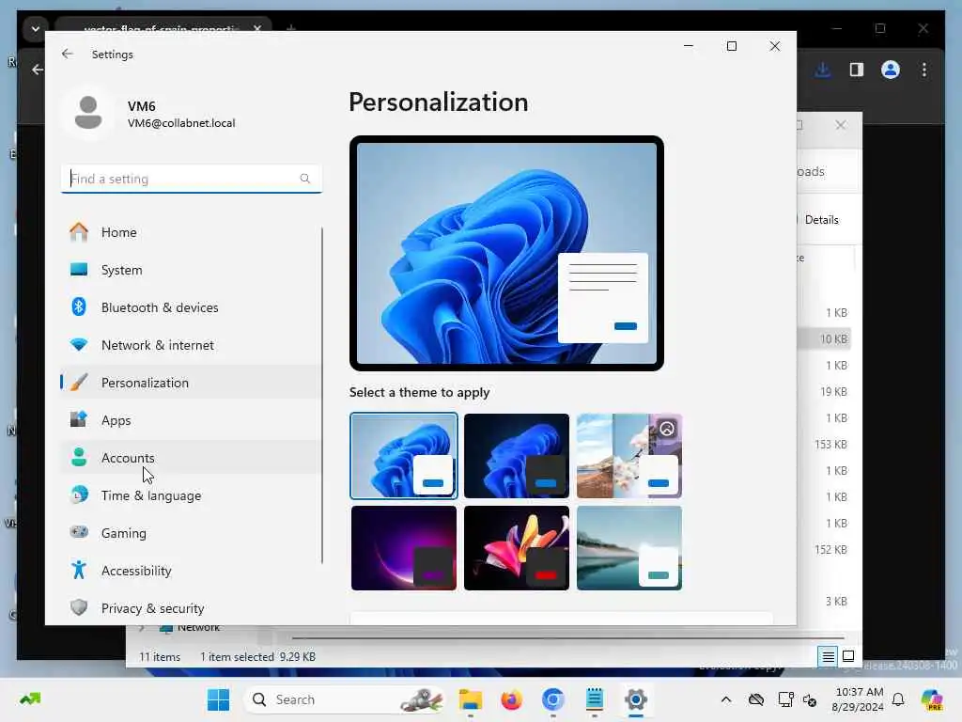Toggle browser side panel icon
962x722 pixels.
tap(857, 70)
